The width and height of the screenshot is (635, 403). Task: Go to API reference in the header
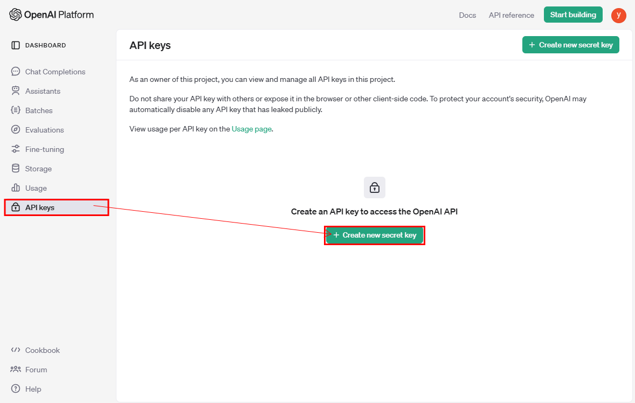point(511,15)
